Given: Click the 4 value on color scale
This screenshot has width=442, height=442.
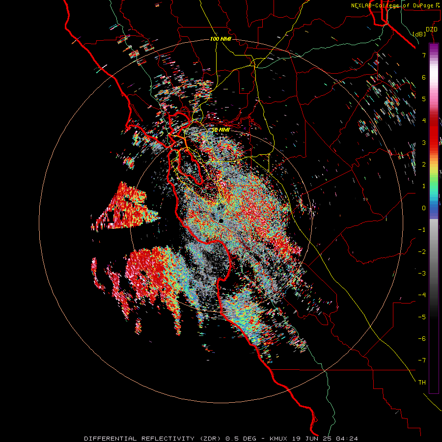Looking at the screenshot, I should (424, 121).
